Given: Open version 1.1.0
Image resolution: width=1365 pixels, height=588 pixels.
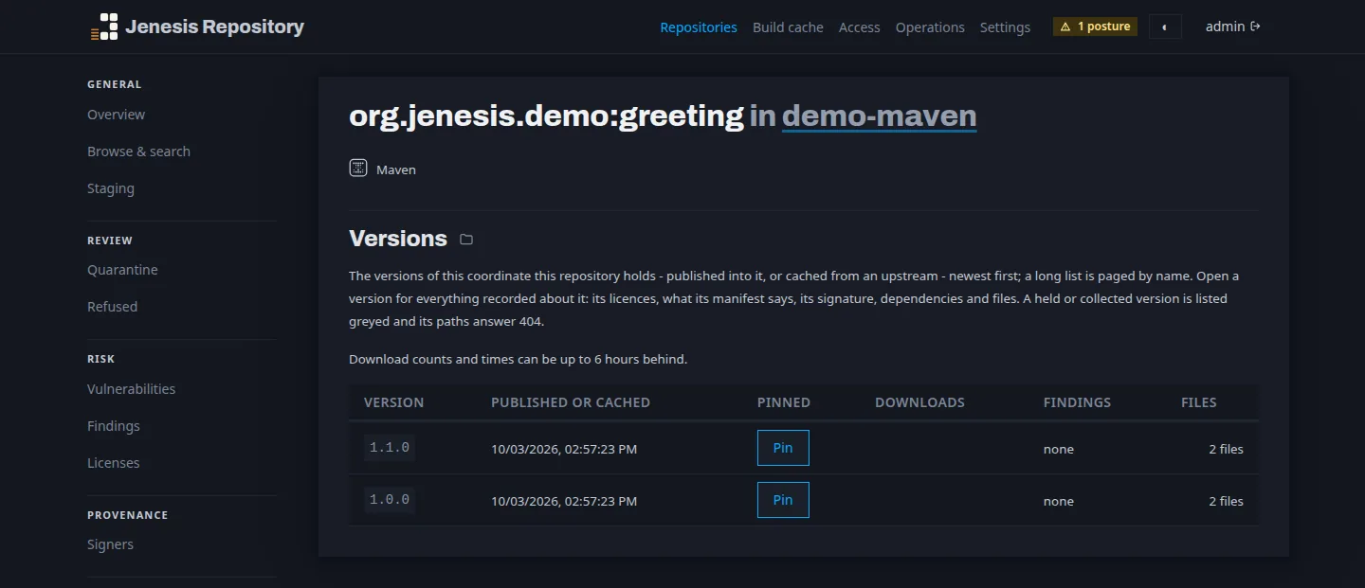Looking at the screenshot, I should [390, 448].
